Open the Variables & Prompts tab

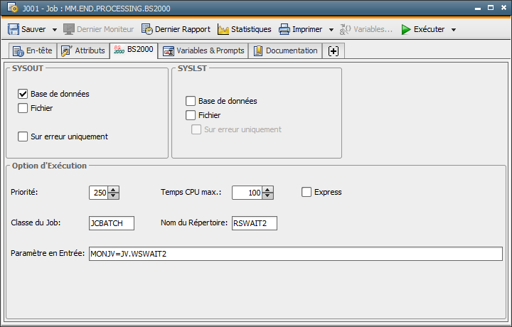coord(203,51)
